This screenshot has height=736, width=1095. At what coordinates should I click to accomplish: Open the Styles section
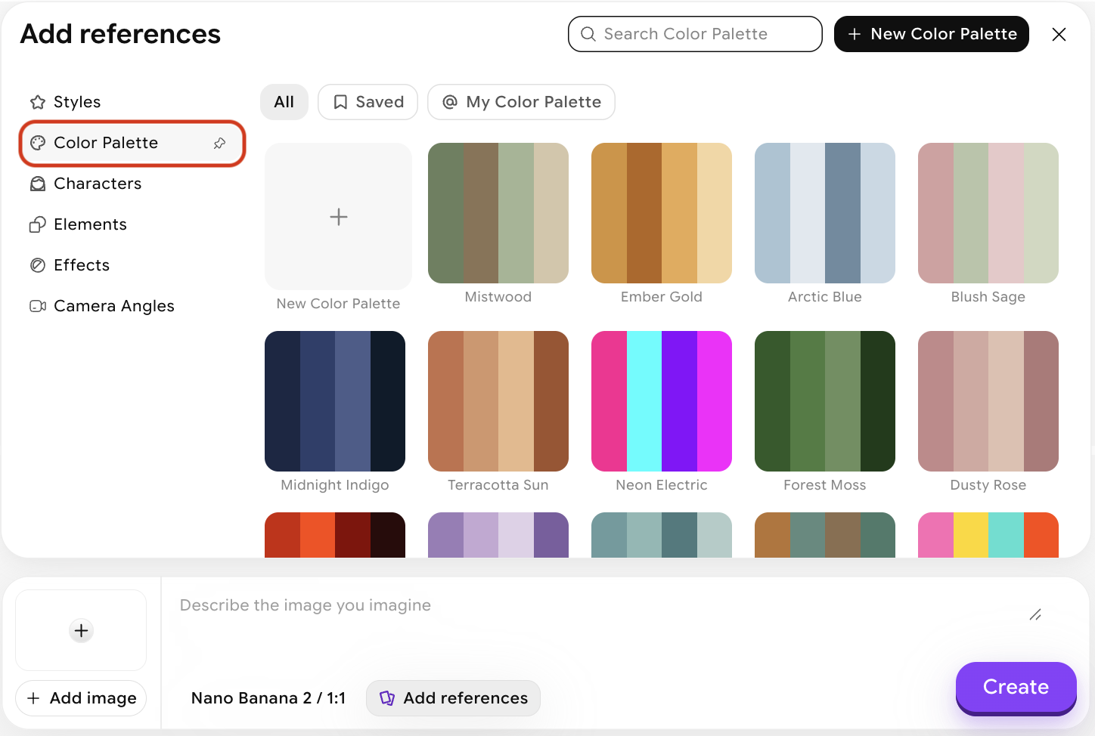pyautogui.click(x=76, y=102)
